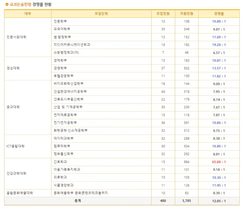Select the 소방행정학과(야) row name

66,52
